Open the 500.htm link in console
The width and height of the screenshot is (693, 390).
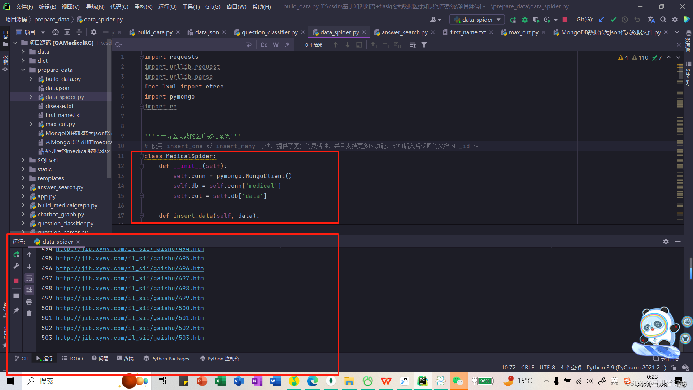point(130,308)
